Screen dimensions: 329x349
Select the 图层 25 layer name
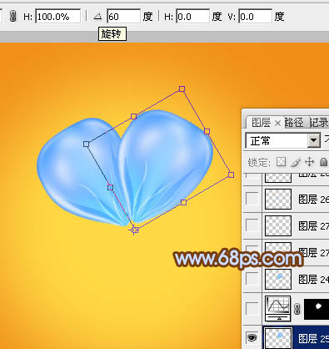coord(314,339)
